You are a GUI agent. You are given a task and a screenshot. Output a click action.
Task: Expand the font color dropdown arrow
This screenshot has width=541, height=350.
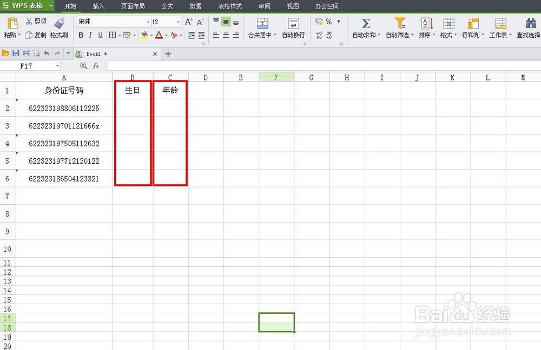[166, 35]
